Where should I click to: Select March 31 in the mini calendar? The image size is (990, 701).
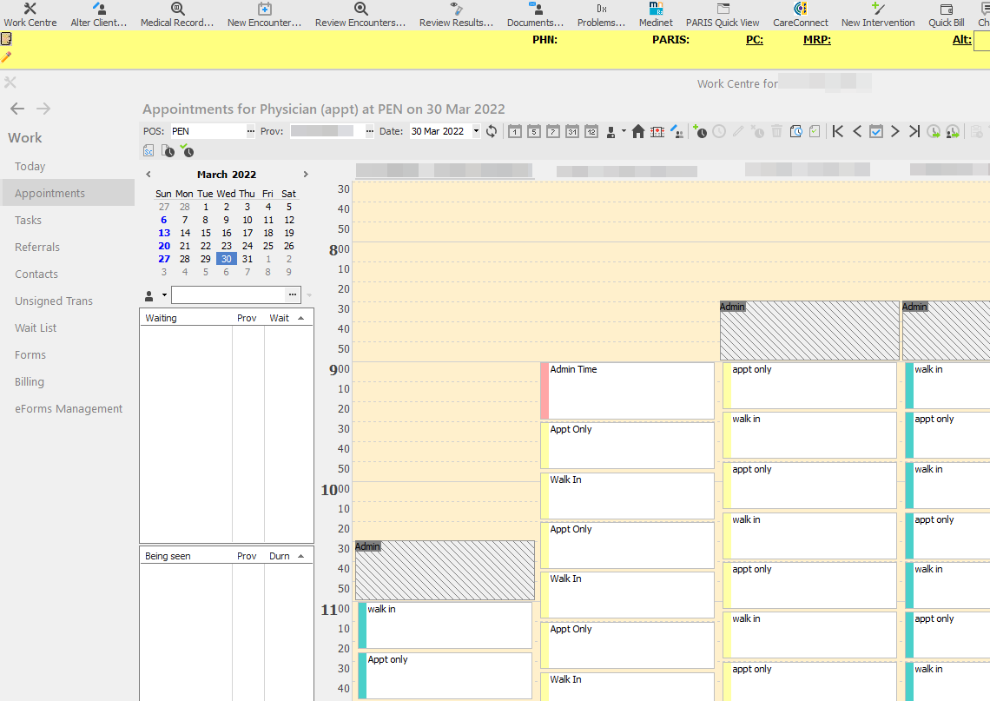tap(247, 258)
